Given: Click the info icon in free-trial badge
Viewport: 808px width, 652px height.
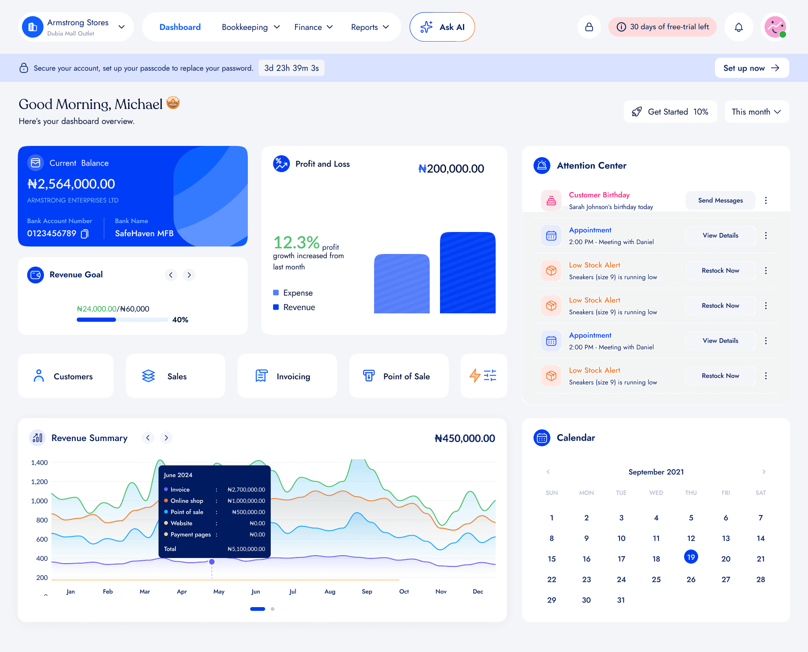Looking at the screenshot, I should 621,27.
